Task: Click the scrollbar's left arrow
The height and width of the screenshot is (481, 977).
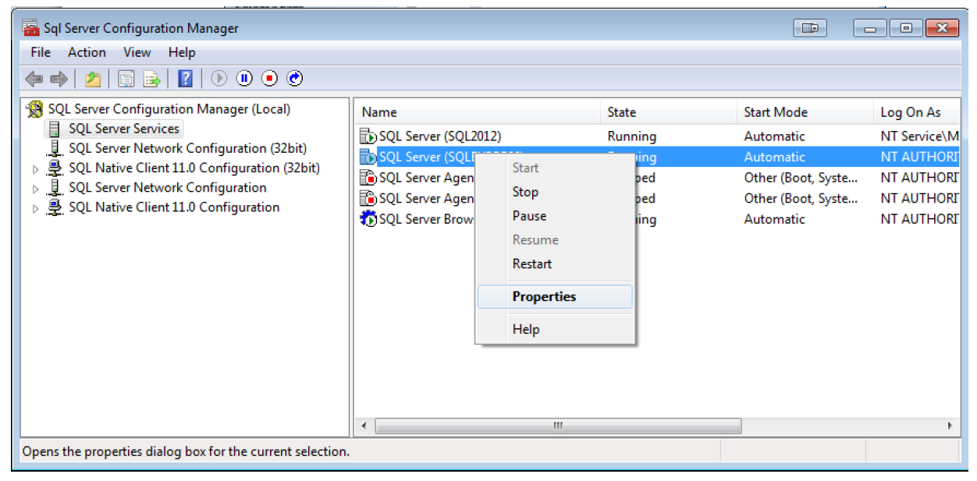Action: [x=363, y=426]
